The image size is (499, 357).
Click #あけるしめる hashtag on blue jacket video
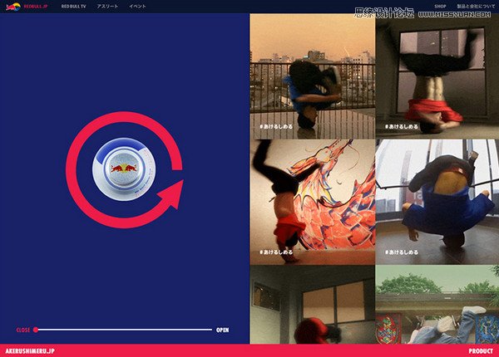coord(402,252)
